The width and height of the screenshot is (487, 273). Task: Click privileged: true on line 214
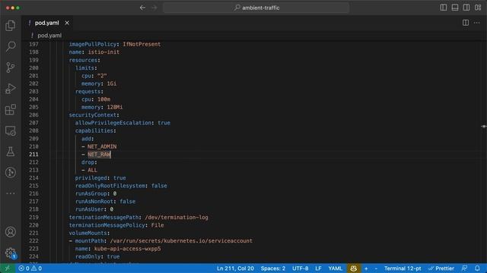pyautogui.click(x=100, y=178)
